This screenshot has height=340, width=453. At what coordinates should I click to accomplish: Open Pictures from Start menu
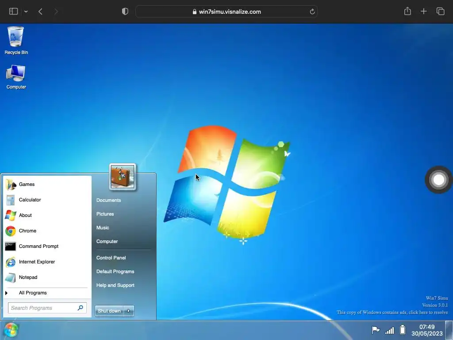(105, 214)
